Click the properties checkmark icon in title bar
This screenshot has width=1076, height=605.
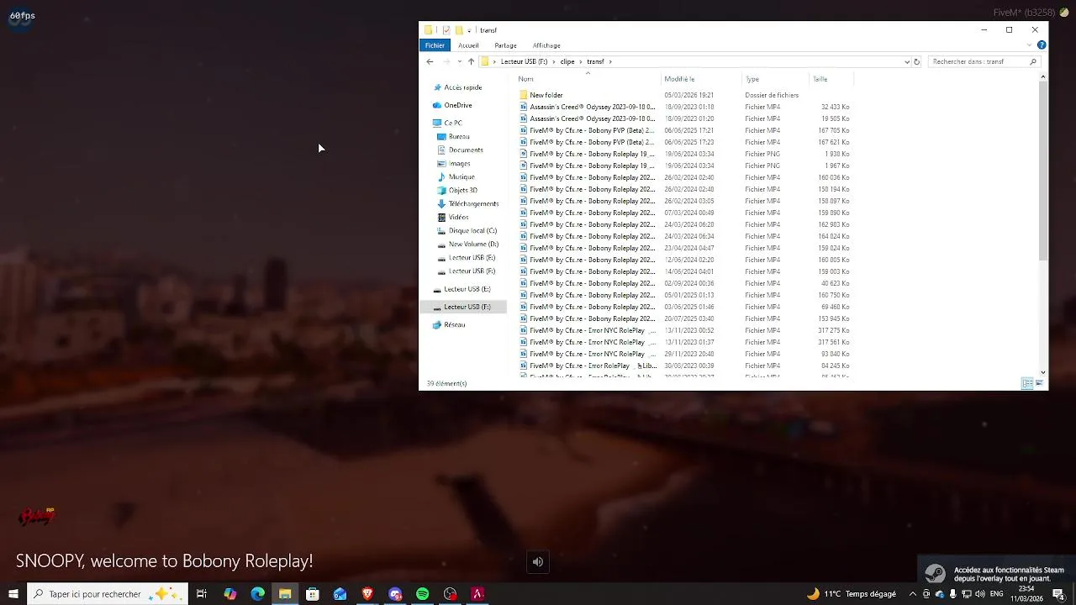(446, 30)
